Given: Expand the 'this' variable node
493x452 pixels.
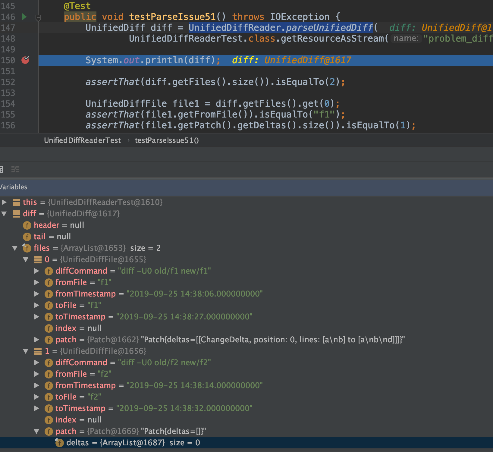Looking at the screenshot, I should tap(4, 202).
